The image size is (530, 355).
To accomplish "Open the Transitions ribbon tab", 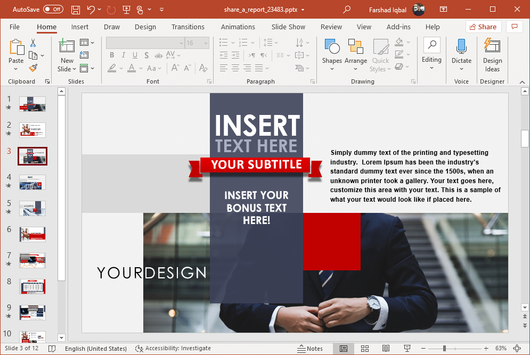I will 187,27.
